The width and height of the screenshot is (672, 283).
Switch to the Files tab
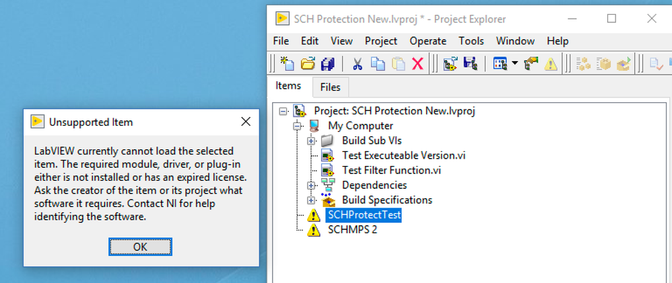click(x=330, y=87)
